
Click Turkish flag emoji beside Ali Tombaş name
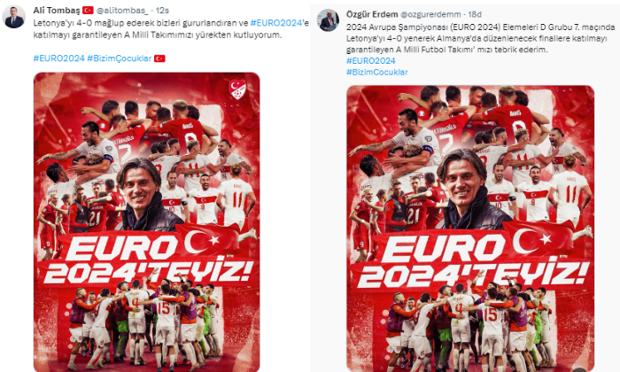pyautogui.click(x=88, y=11)
